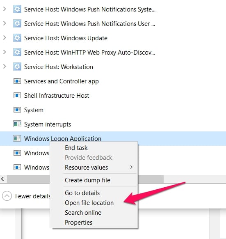Screen dimensions: 226x239
Task: Select the System interrupts row text
Action: click(x=48, y=124)
